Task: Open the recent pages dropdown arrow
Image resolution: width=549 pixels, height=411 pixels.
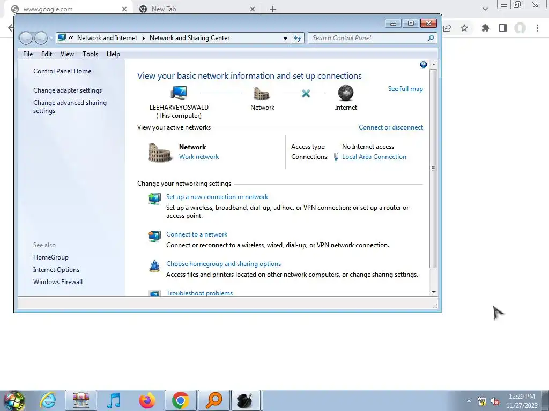Action: pos(51,38)
